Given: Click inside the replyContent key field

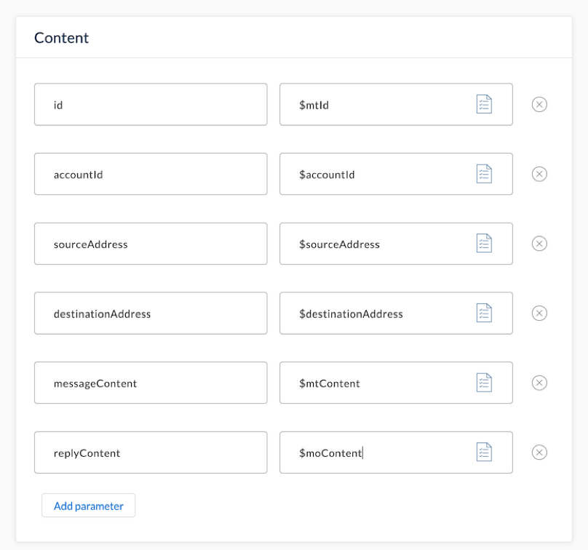Looking at the screenshot, I should pyautogui.click(x=151, y=452).
